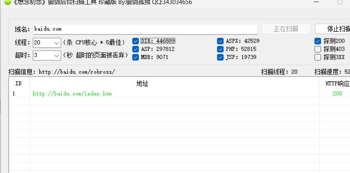Click the 扫描线程: 20 status text
Viewport: 350px width, 173px height.
279,72
